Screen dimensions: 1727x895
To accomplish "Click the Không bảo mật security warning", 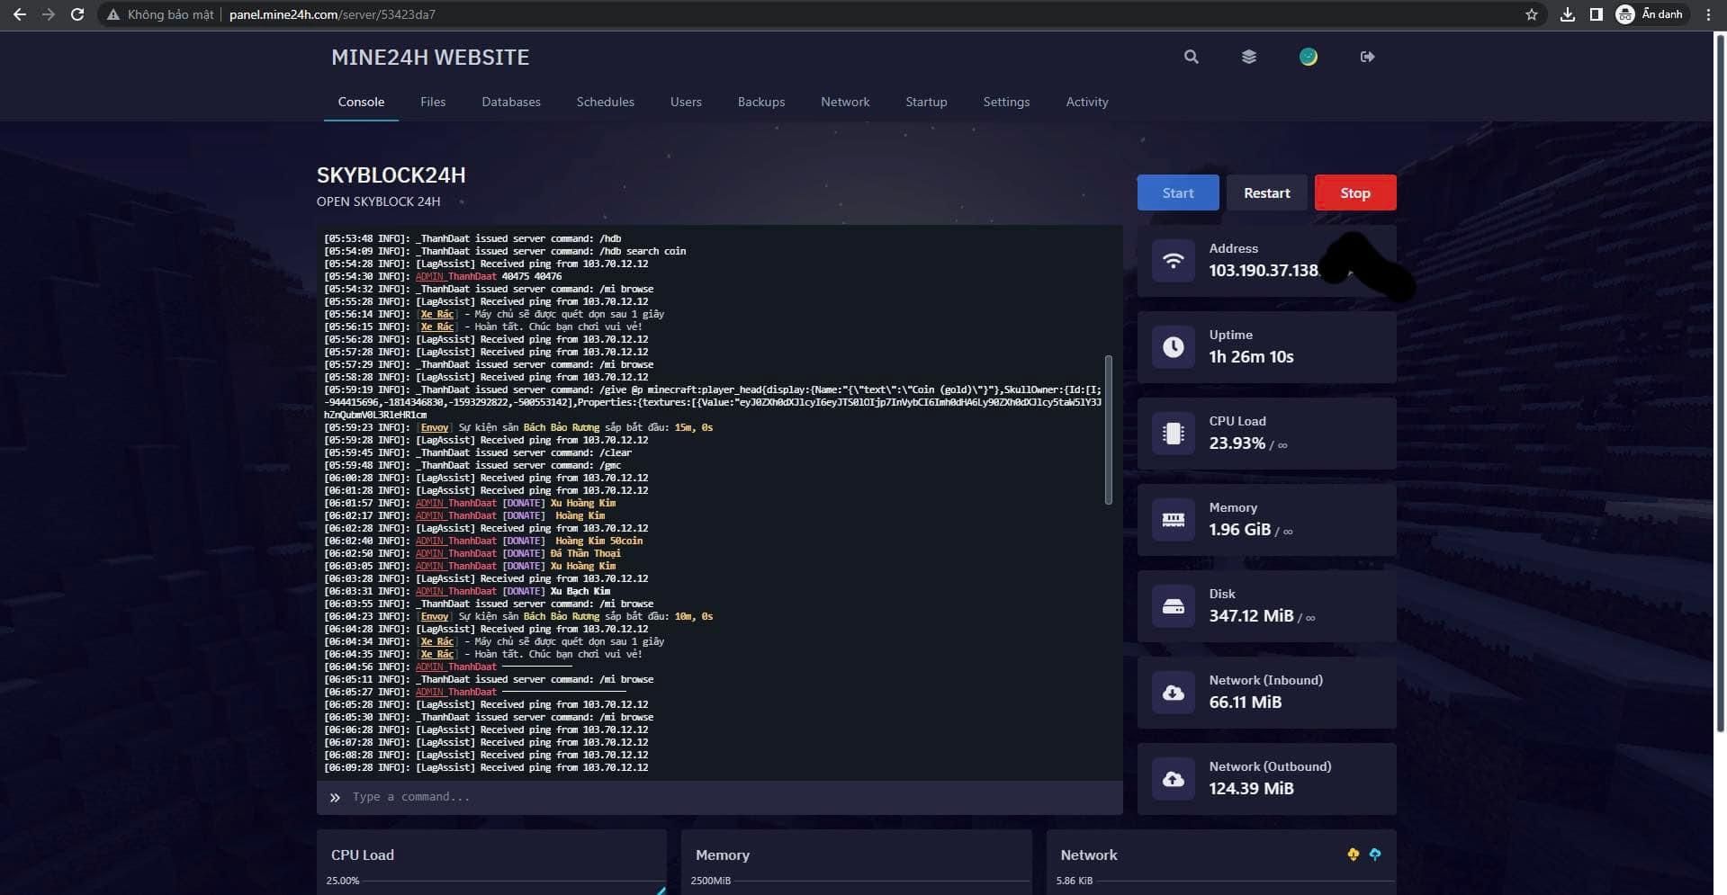I will tap(159, 14).
